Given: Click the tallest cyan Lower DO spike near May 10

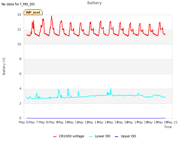Looking at the screenshot, I should click(68, 89).
